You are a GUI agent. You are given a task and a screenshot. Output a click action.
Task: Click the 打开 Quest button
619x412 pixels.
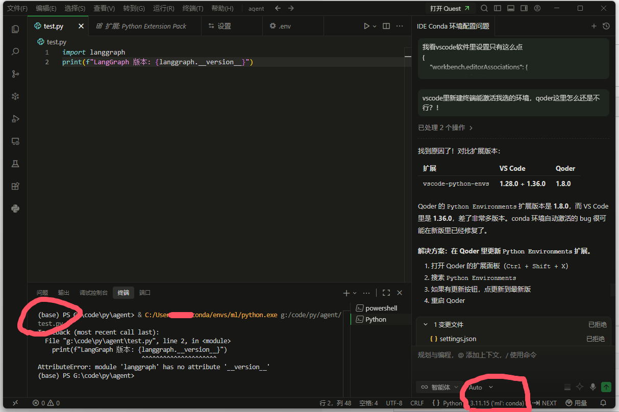450,8
